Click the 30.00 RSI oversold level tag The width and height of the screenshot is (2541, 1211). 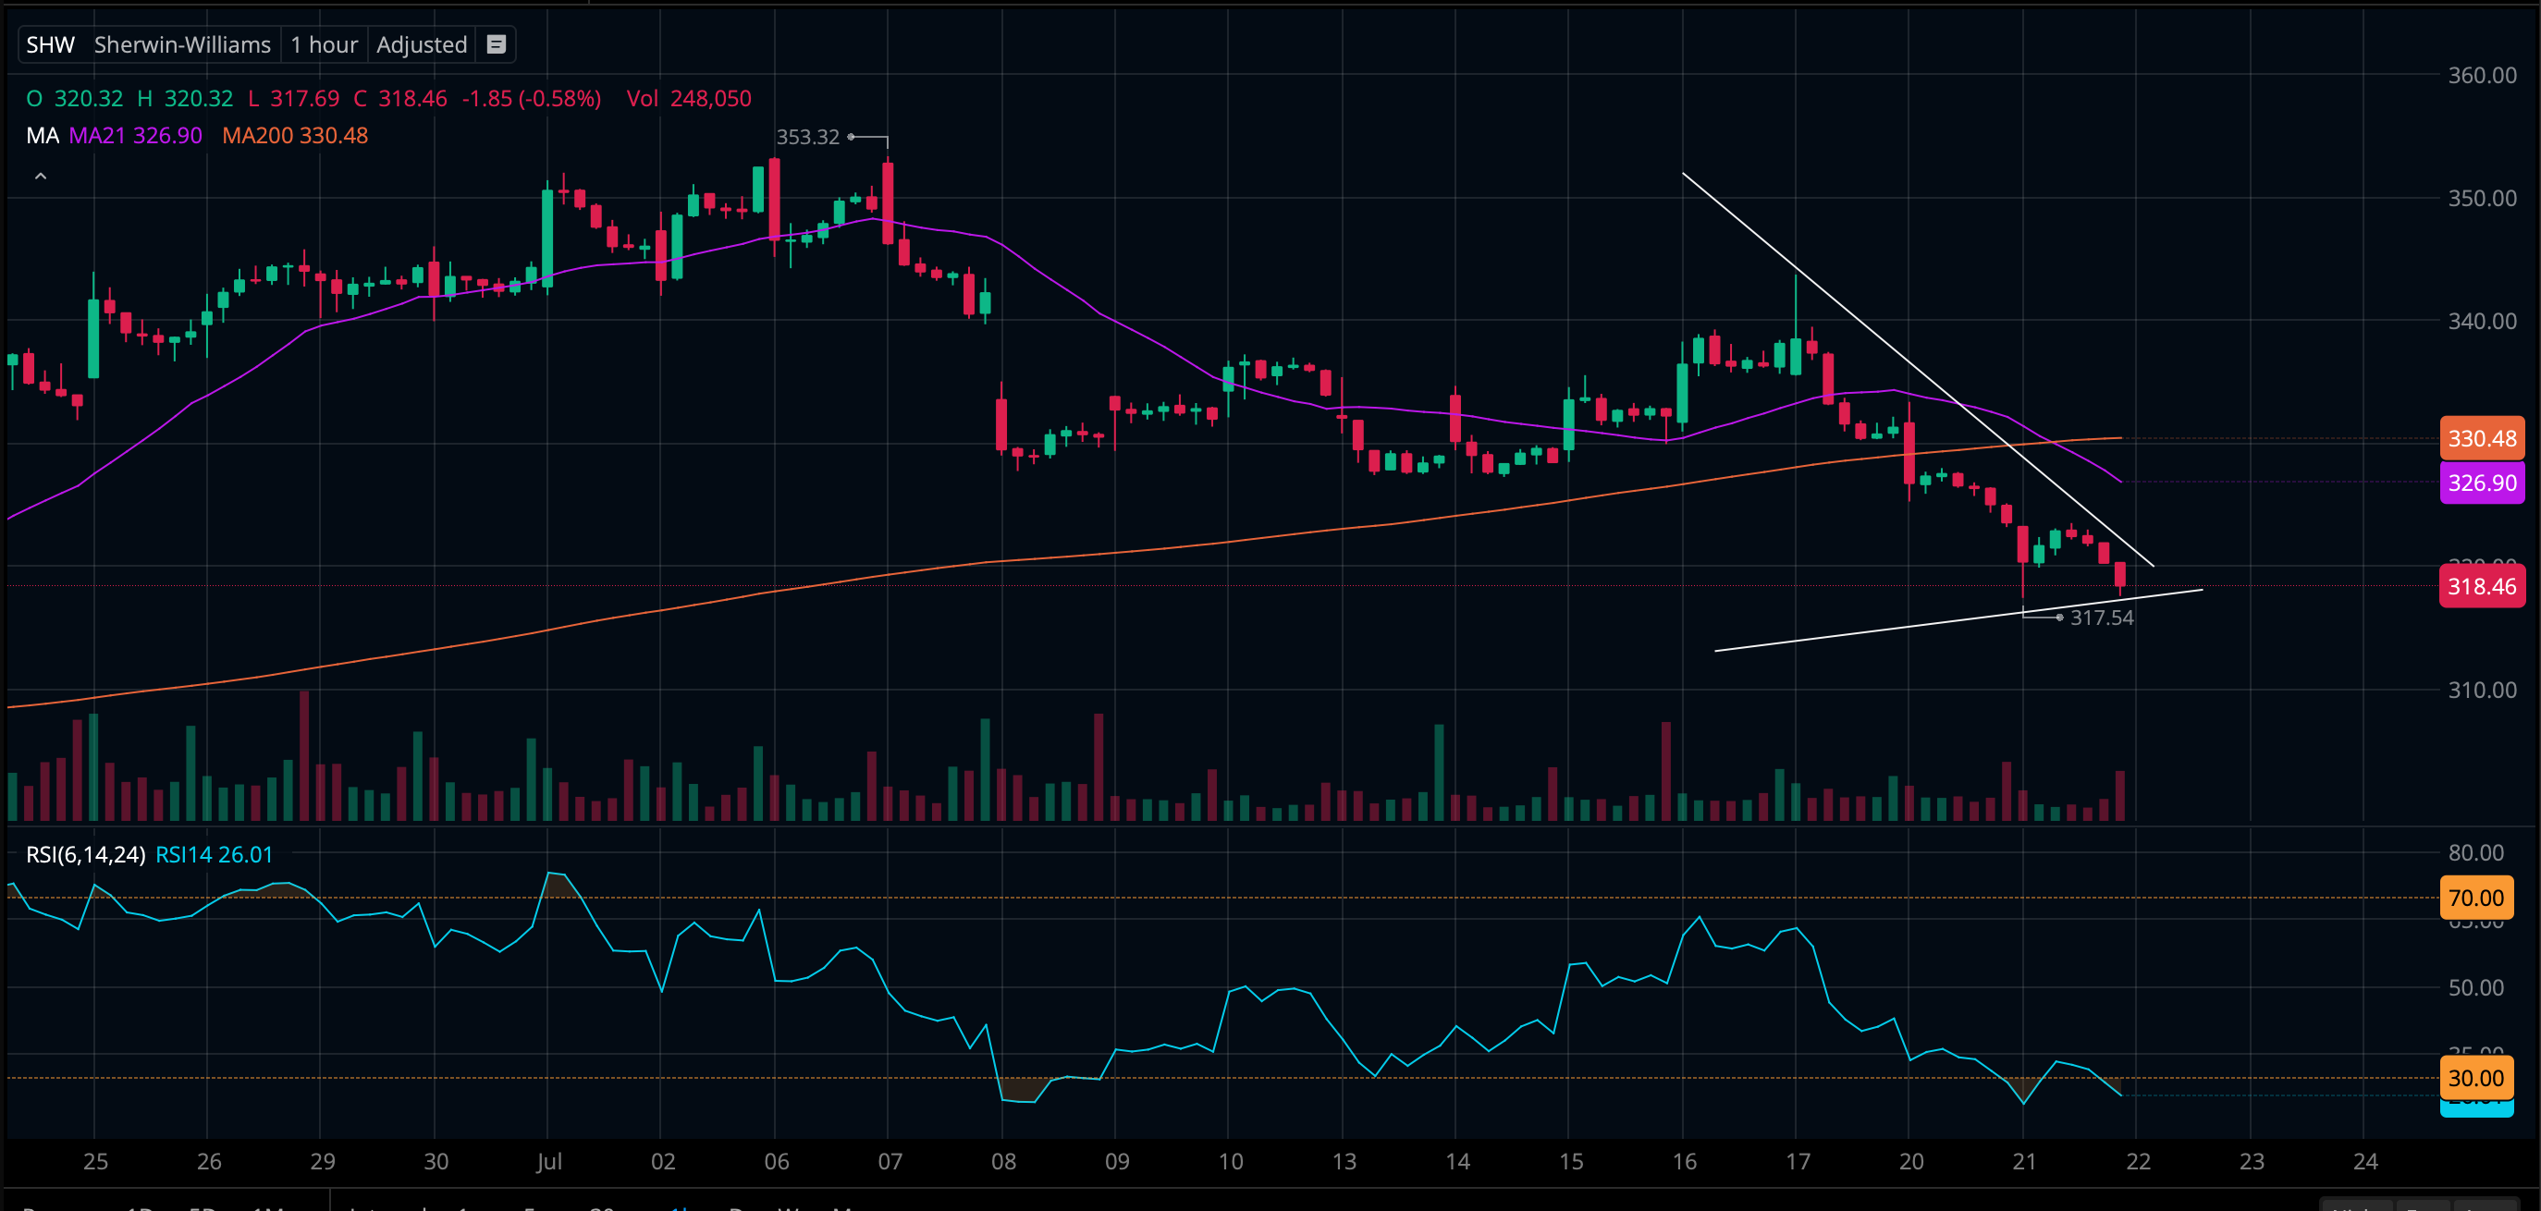tap(2476, 1077)
